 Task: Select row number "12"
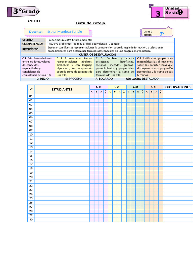tap(31, 143)
